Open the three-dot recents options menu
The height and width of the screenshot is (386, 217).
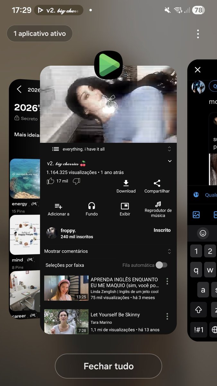(x=198, y=34)
